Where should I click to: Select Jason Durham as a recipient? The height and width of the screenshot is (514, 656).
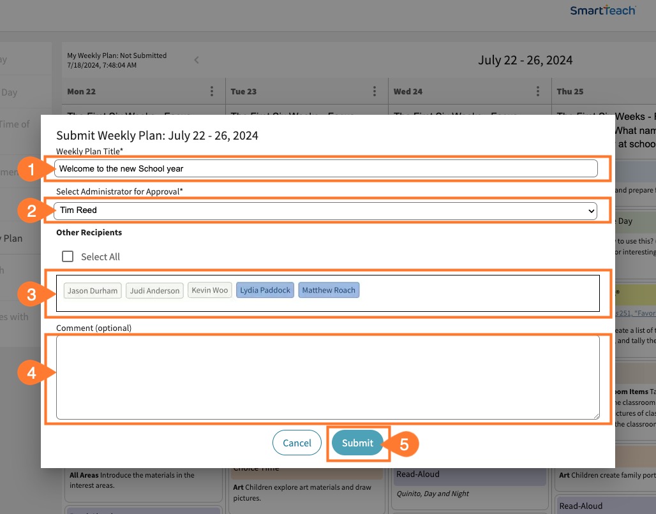[x=92, y=290]
